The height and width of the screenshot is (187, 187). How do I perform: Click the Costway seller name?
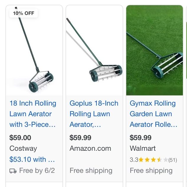click(x=23, y=148)
